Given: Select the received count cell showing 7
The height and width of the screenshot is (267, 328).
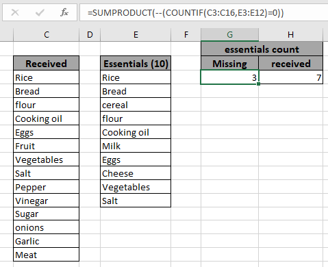Looking at the screenshot, I should 291,77.
